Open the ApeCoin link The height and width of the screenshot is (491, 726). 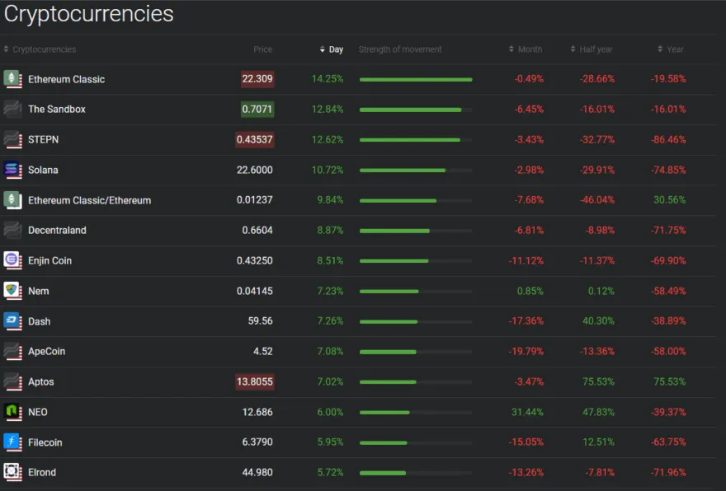pyautogui.click(x=46, y=352)
